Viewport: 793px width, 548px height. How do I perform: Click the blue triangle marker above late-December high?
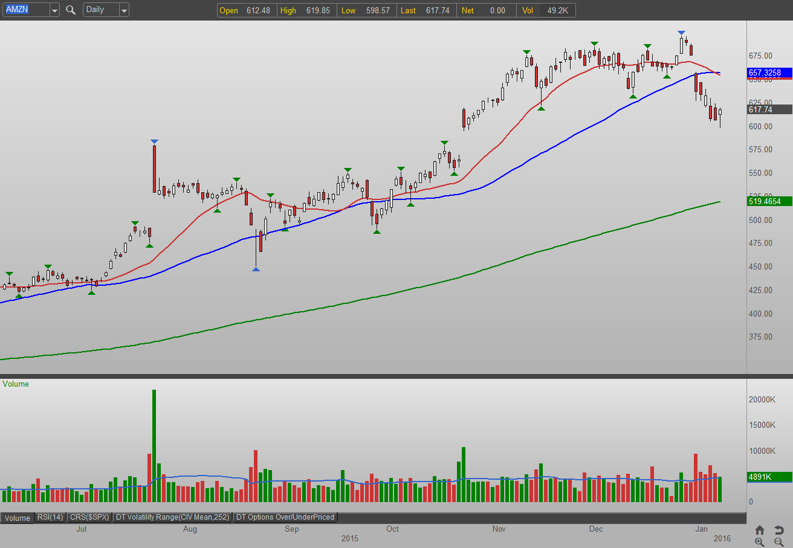pos(681,33)
